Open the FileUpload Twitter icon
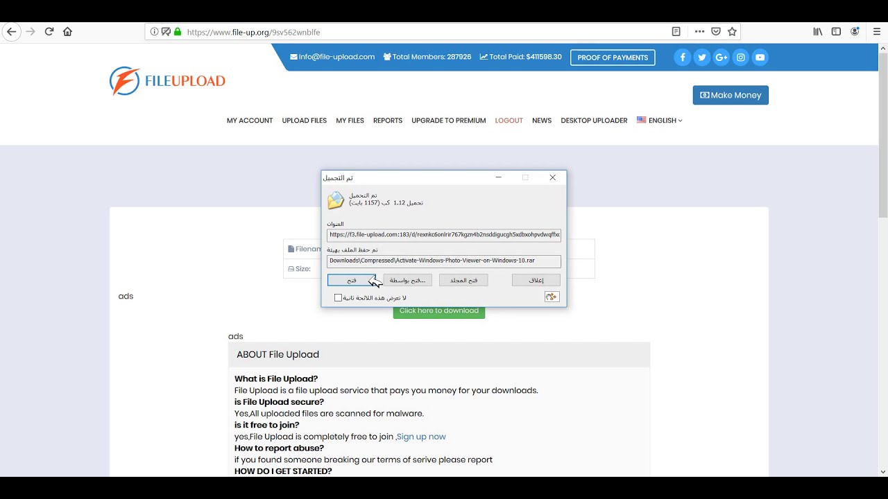Image resolution: width=888 pixels, height=499 pixels. [x=702, y=58]
